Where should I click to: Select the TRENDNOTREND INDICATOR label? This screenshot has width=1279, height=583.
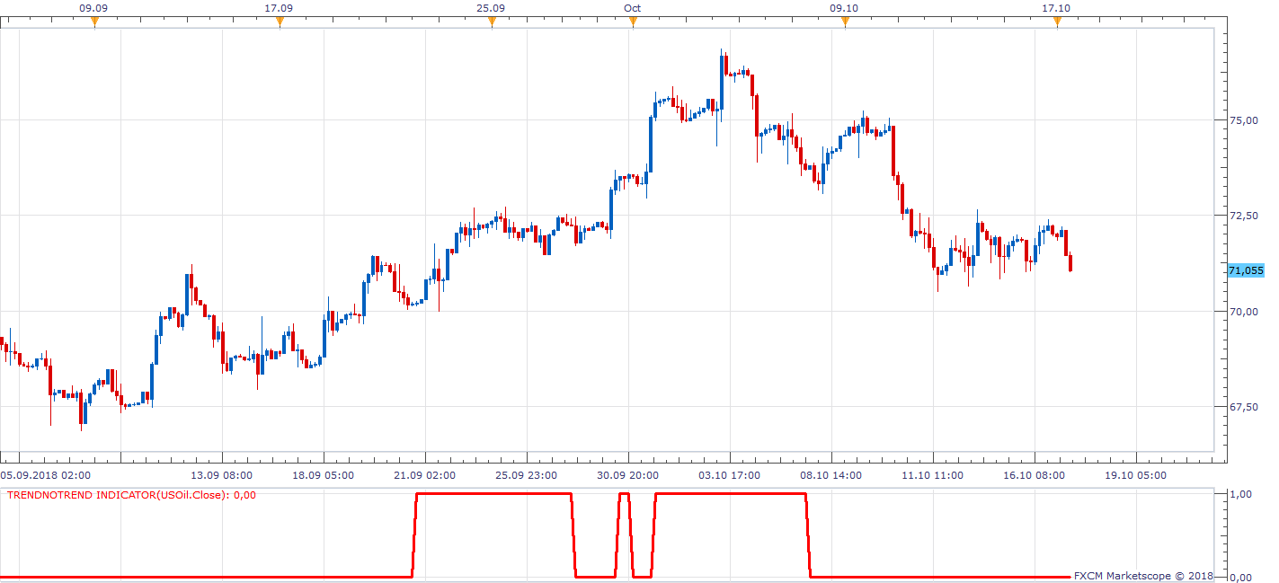click(132, 494)
